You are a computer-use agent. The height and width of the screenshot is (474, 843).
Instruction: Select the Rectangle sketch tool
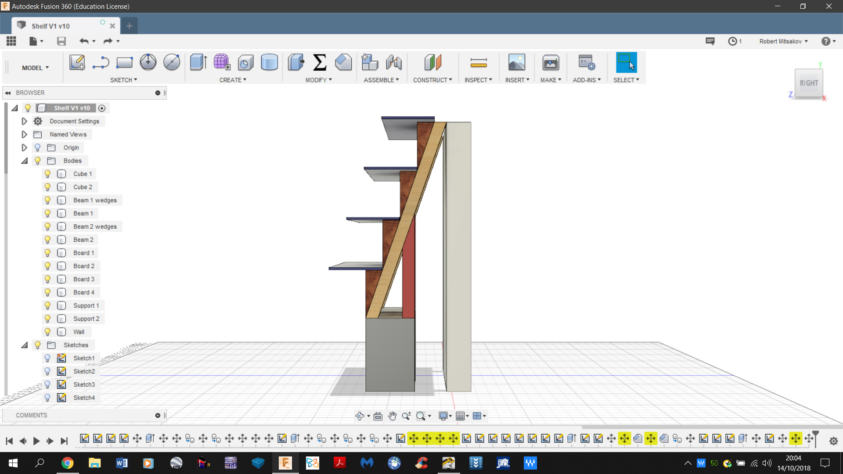[124, 62]
